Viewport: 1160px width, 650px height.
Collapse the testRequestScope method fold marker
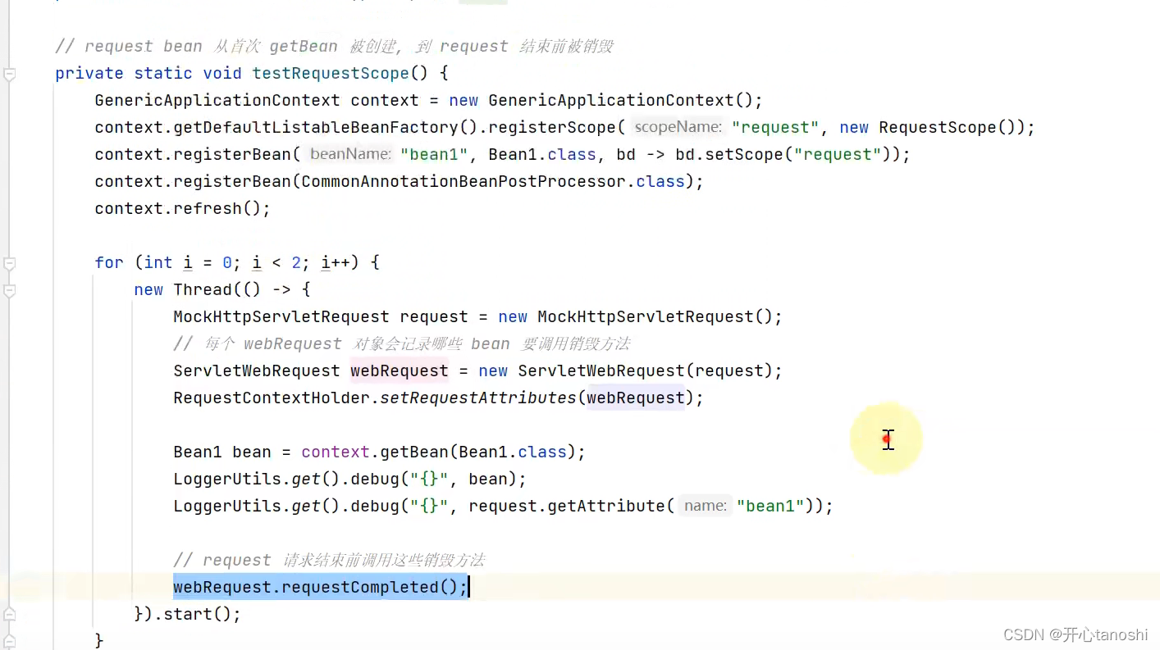(x=10, y=75)
